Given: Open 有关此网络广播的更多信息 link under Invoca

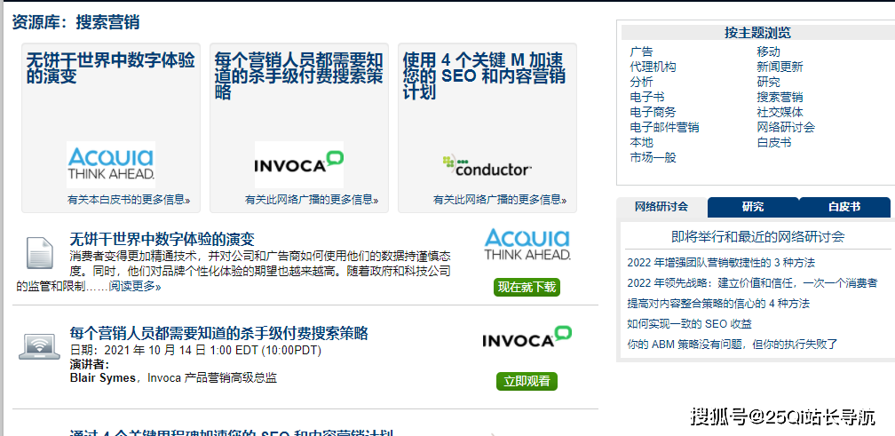Looking at the screenshot, I should [x=312, y=200].
